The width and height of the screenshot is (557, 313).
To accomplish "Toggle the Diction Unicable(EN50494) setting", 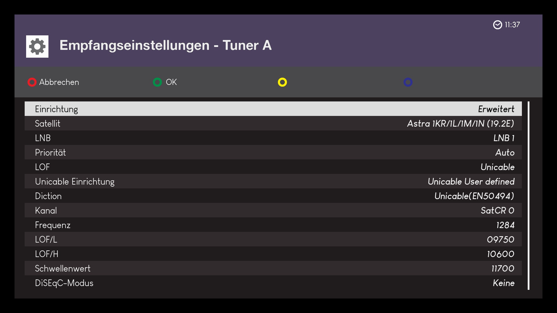I will coord(474,196).
